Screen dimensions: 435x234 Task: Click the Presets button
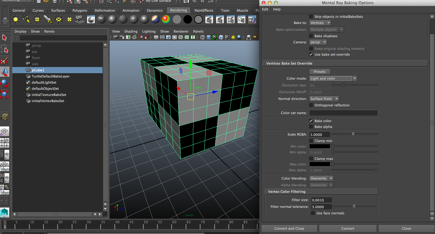click(319, 72)
